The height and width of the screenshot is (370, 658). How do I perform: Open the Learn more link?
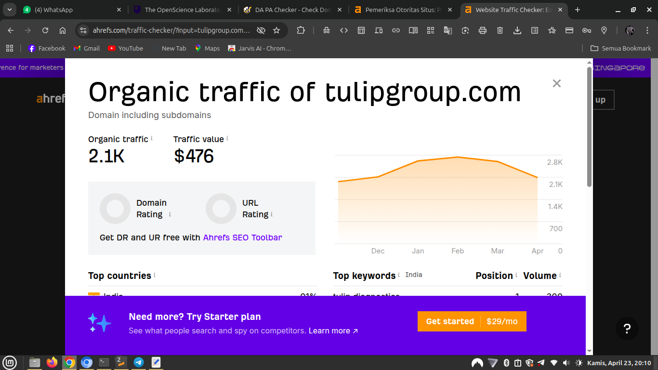[x=333, y=331]
